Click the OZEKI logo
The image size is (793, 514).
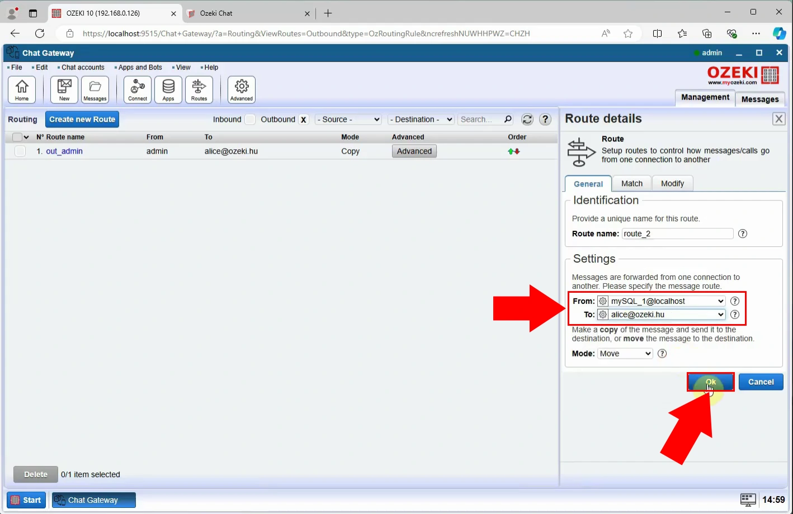(x=743, y=75)
